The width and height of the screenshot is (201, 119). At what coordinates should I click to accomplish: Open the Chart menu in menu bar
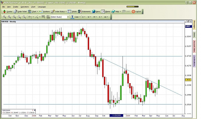pos(33,7)
